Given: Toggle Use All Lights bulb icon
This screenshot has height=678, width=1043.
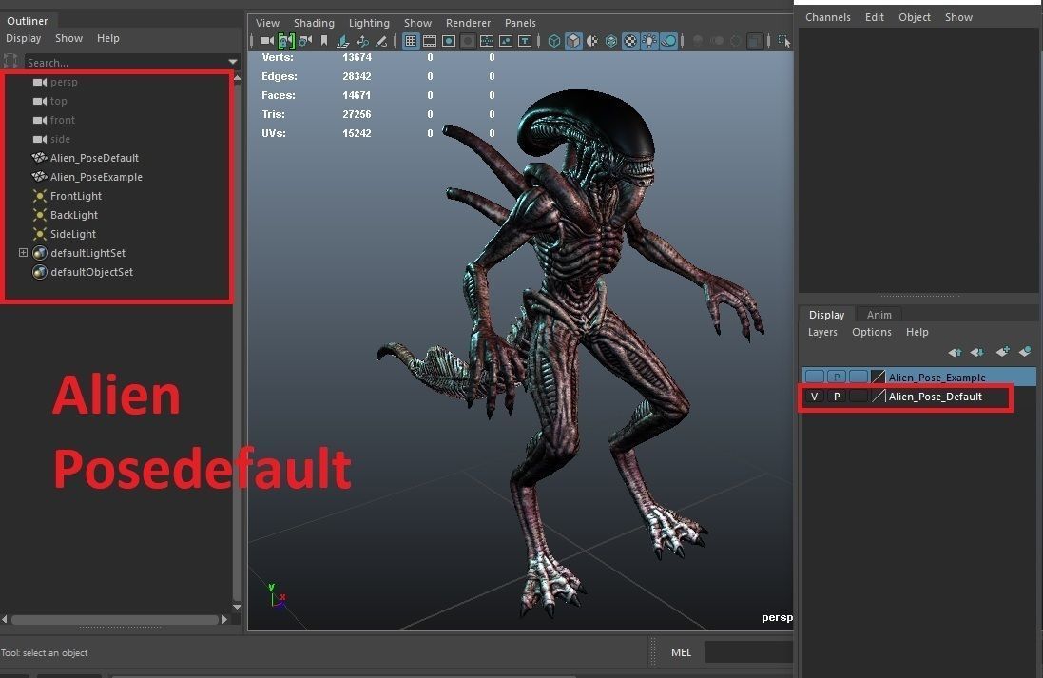Looking at the screenshot, I should [649, 41].
